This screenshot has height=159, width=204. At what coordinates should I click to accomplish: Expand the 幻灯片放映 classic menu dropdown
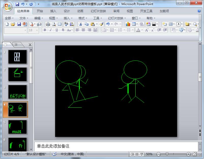(x=117, y=18)
